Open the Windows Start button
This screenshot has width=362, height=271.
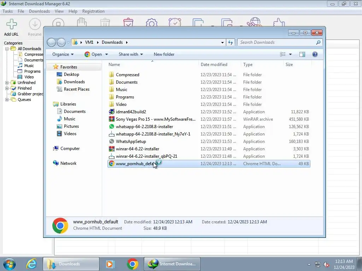pyautogui.click(x=10, y=264)
